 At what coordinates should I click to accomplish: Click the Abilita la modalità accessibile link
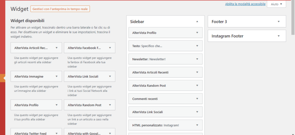[x=245, y=4]
